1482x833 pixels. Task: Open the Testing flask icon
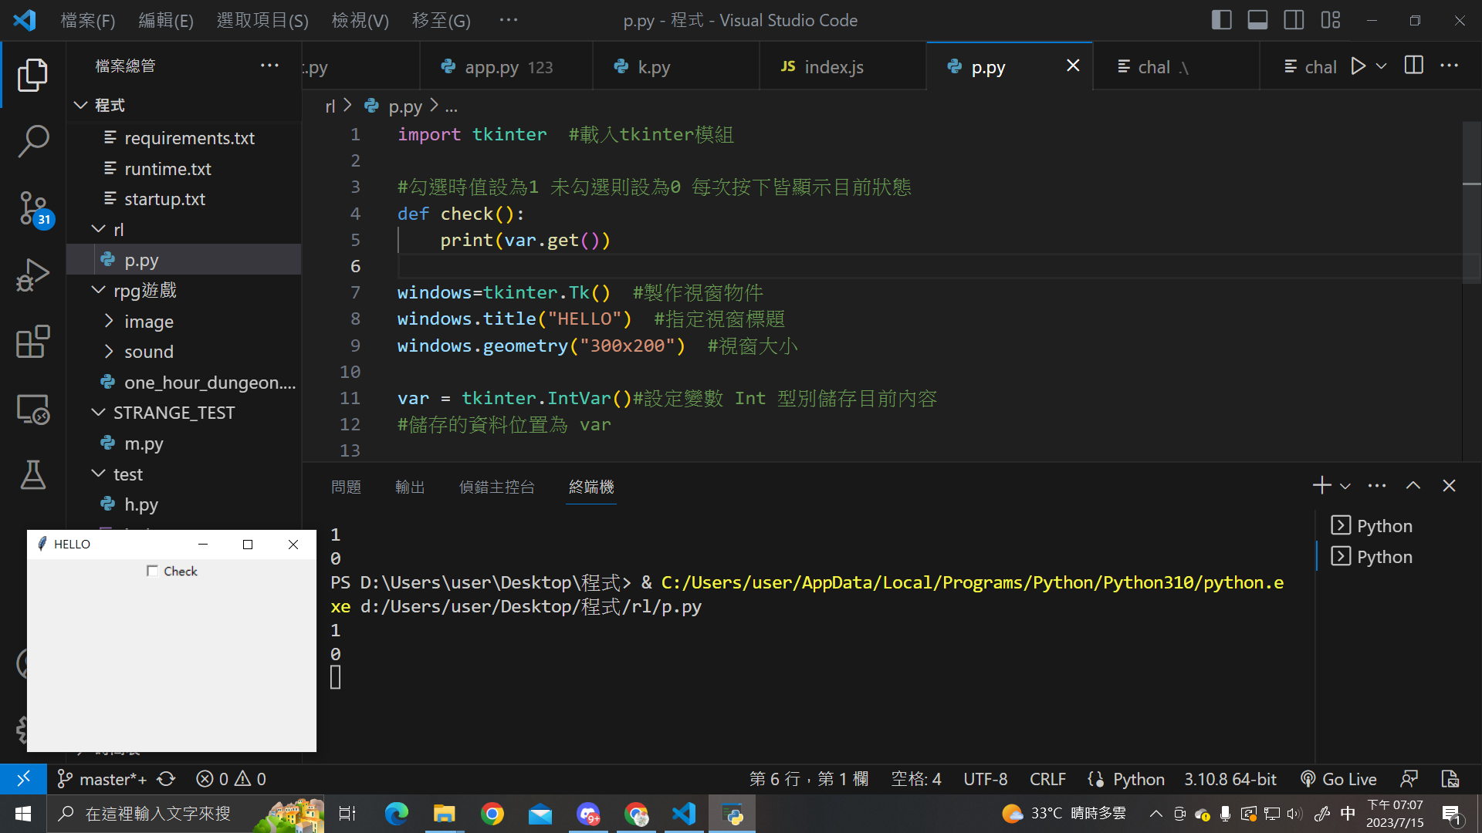pyautogui.click(x=33, y=475)
